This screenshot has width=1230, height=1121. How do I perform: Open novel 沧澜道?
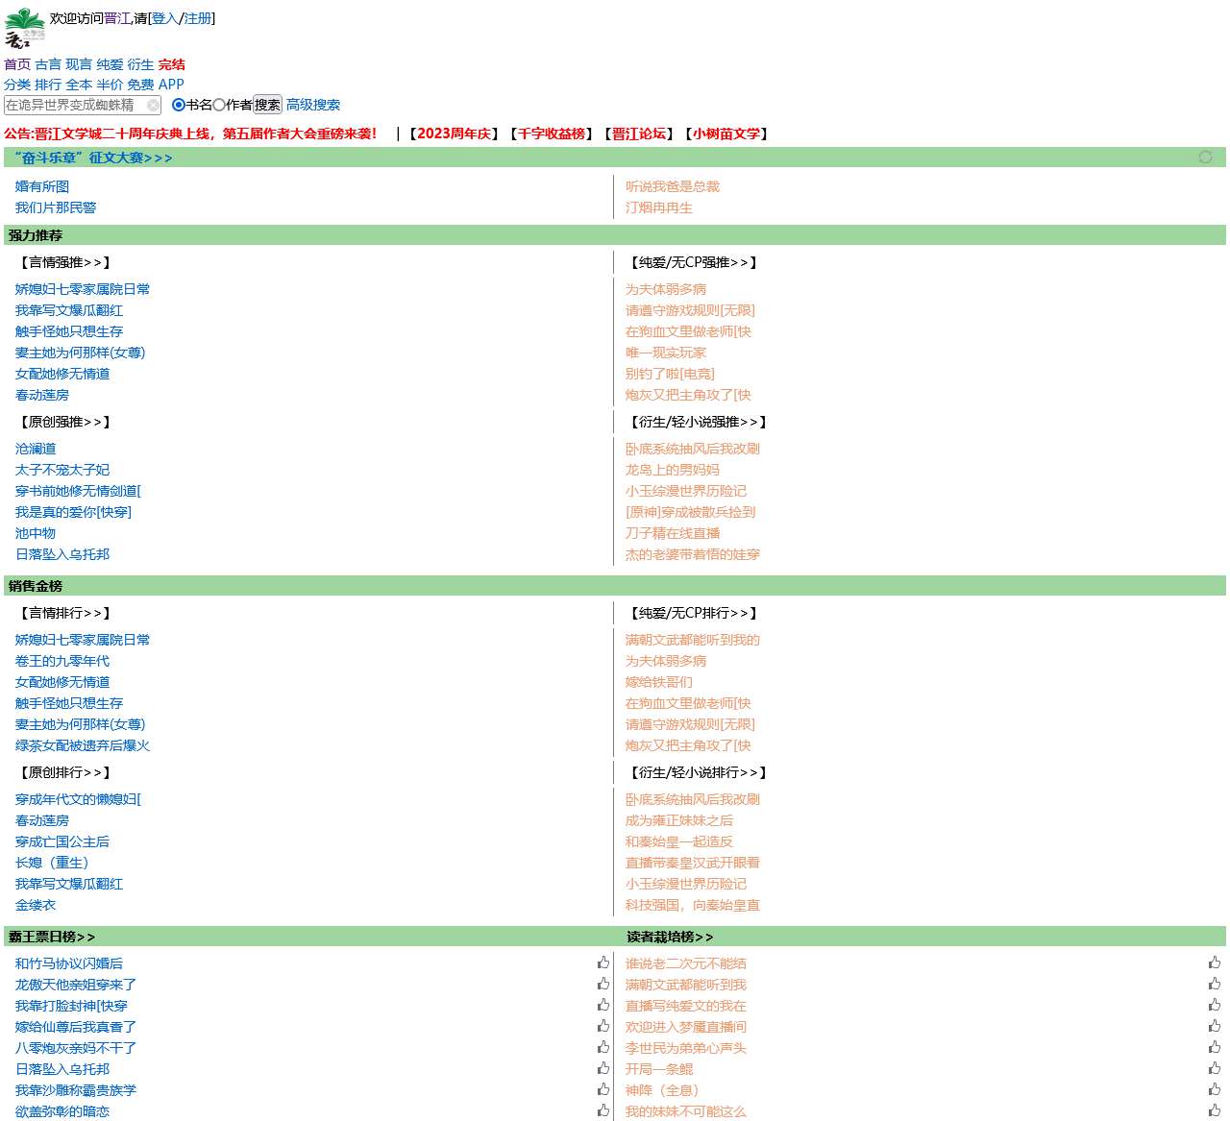[36, 449]
